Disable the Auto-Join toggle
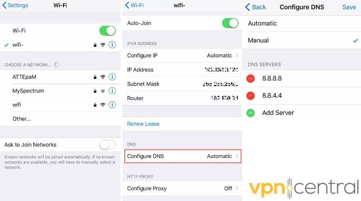Viewport: 361px width, 201px height. [230, 23]
